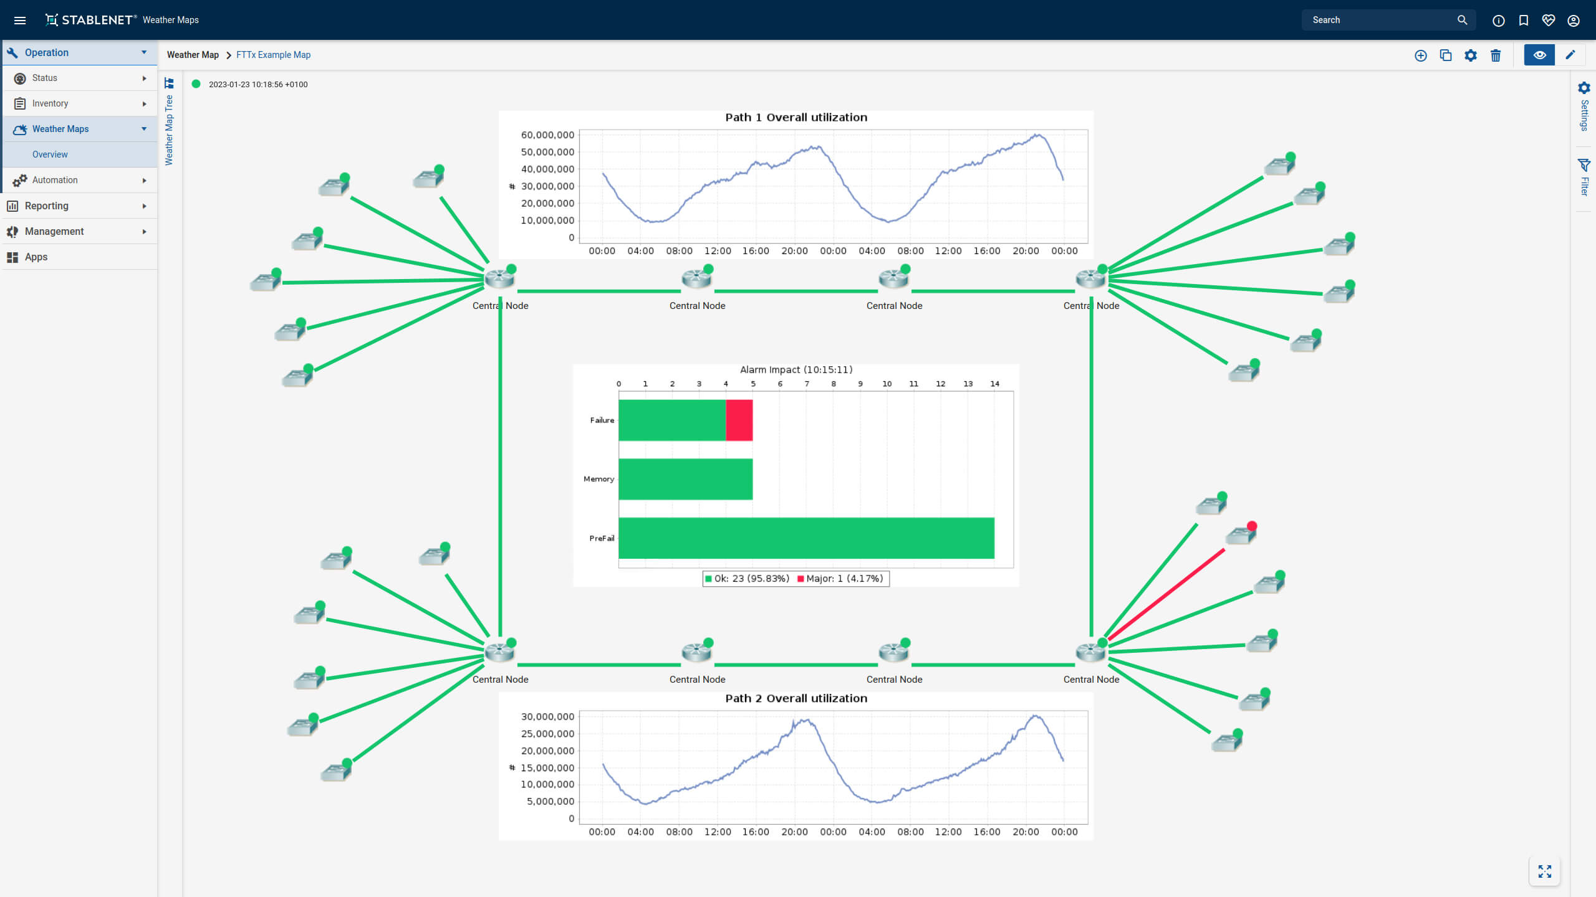Open weather map settings gear
Screen dimensions: 1596x897
point(1471,55)
